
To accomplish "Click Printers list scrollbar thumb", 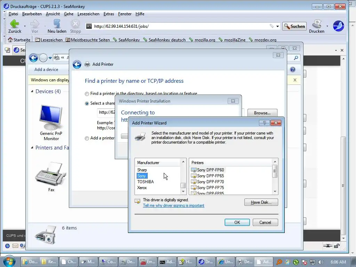I will click(x=275, y=171).
